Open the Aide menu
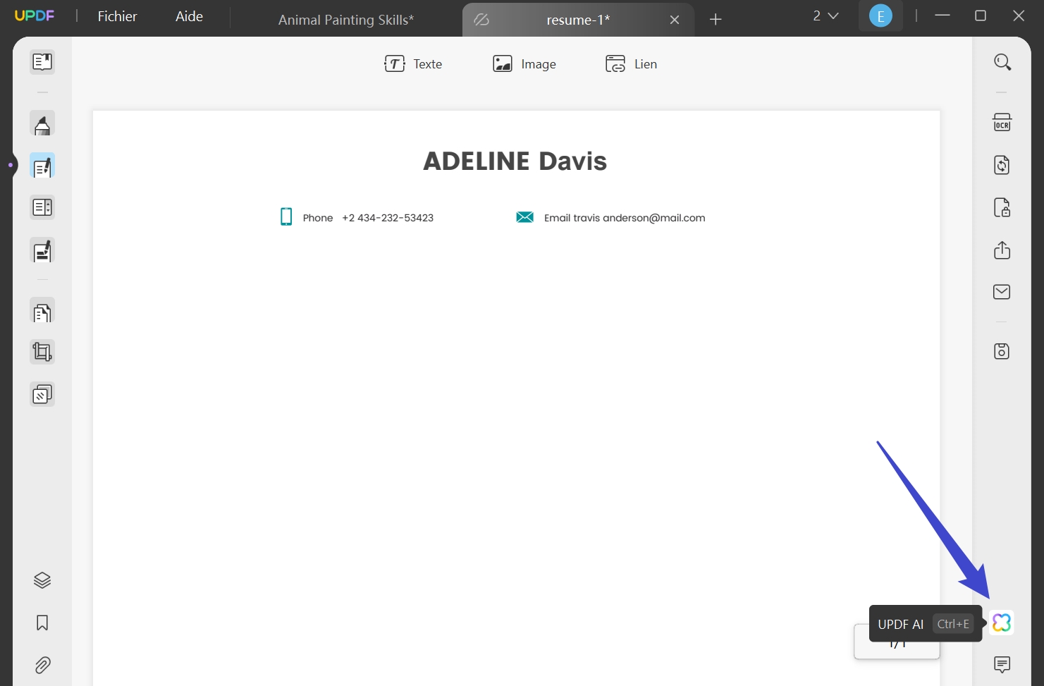1044x686 pixels. coord(189,16)
